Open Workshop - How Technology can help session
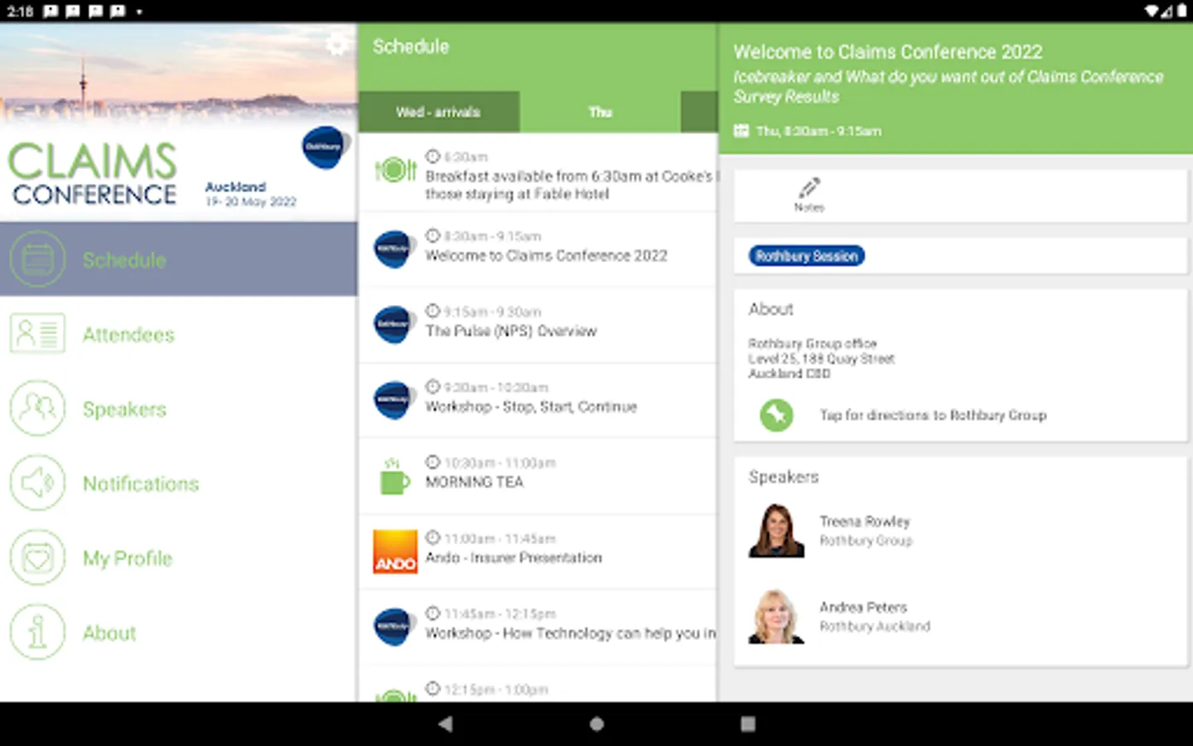This screenshot has height=746, width=1193. (538, 627)
